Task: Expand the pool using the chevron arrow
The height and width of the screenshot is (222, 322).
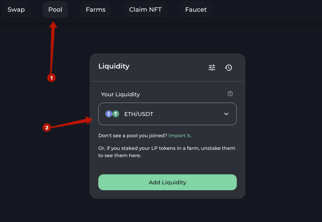Action: (226, 114)
